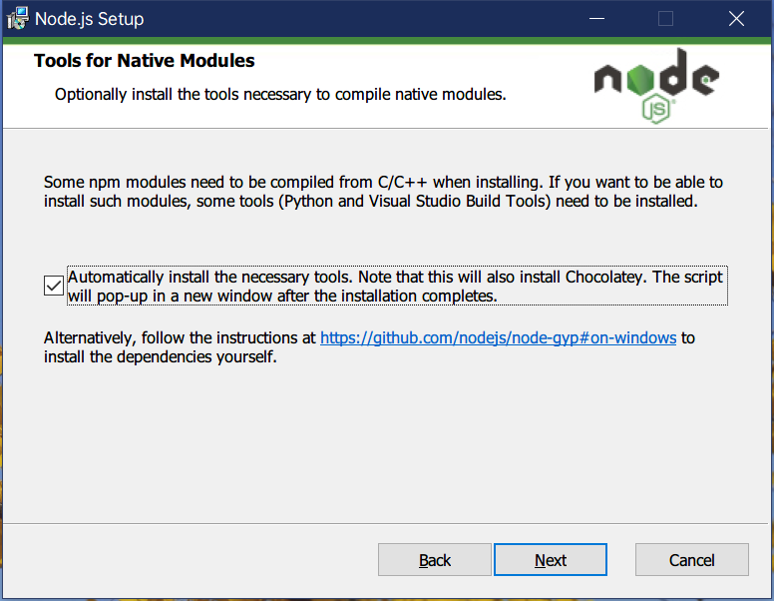Minimize the Node.js Setup window
This screenshot has width=774, height=601.
pos(596,19)
